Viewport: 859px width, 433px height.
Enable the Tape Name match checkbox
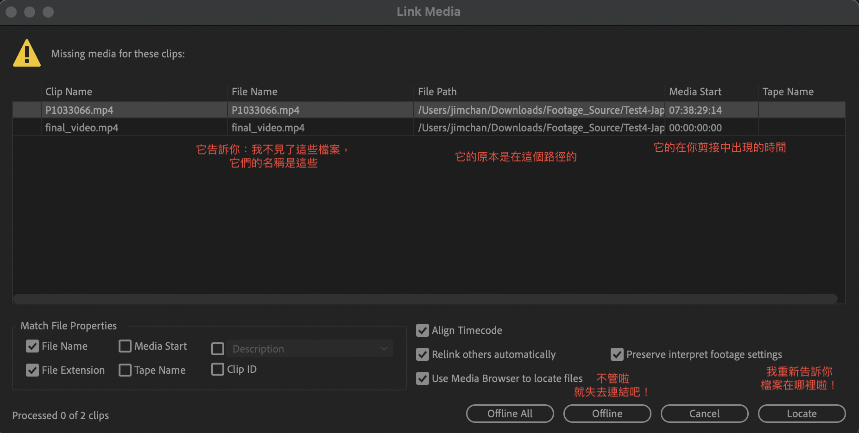[x=125, y=370]
